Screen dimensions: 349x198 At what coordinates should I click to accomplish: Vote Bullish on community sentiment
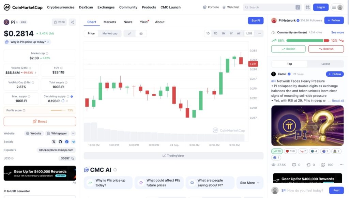[288, 49]
